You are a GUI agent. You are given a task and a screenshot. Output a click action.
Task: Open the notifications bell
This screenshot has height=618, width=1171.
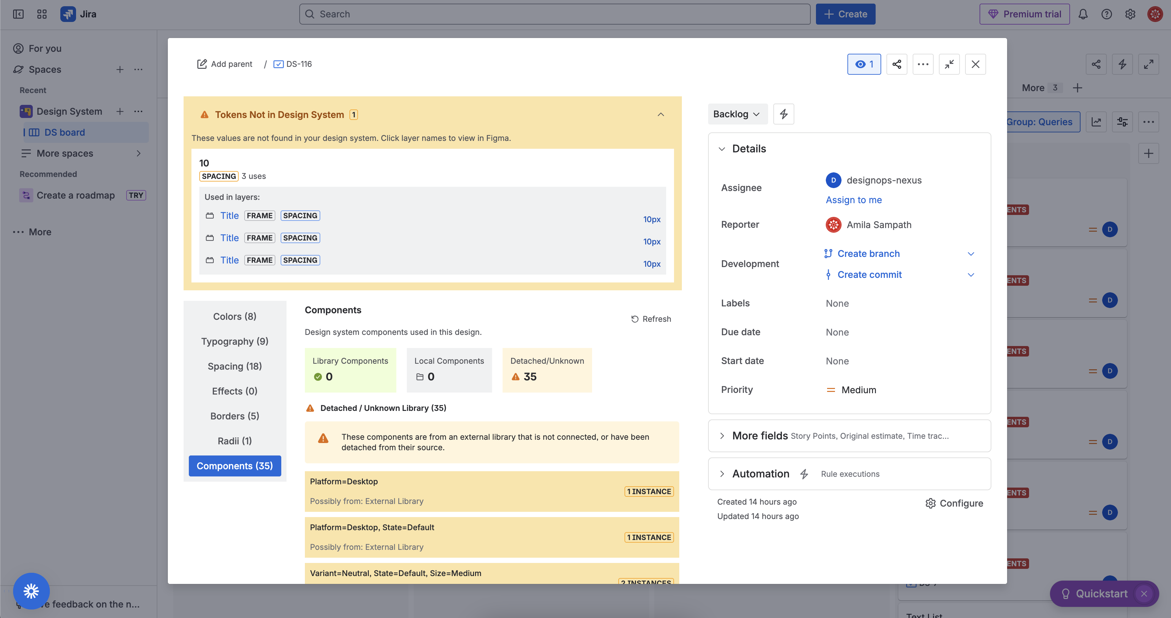1083,14
